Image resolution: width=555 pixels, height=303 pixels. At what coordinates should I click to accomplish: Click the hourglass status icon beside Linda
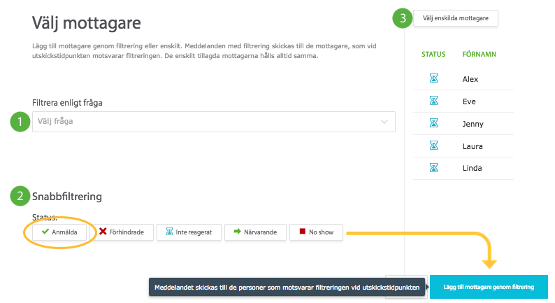pos(433,168)
